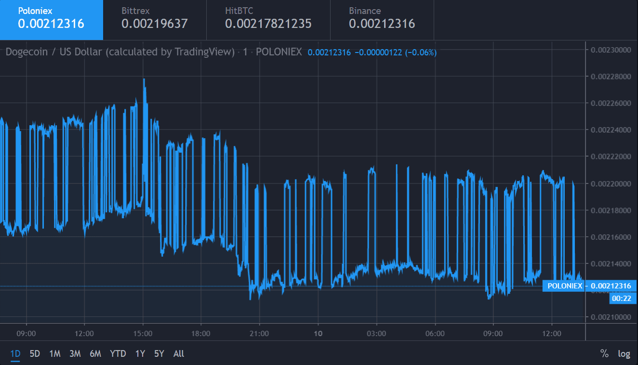Set chart range to 5Y
The height and width of the screenshot is (365, 638).
click(x=159, y=354)
